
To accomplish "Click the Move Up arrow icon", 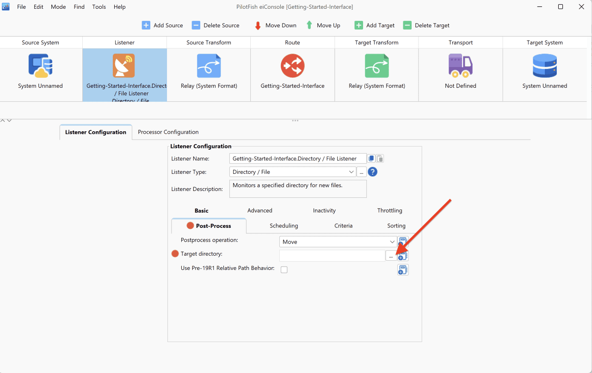I will (309, 25).
